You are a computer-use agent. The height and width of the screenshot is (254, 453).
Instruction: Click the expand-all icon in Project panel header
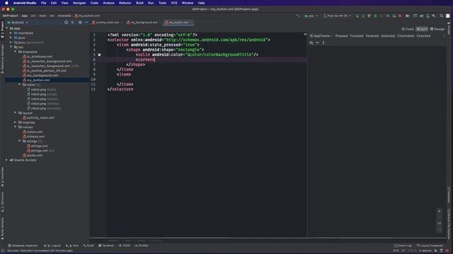pyautogui.click(x=72, y=23)
